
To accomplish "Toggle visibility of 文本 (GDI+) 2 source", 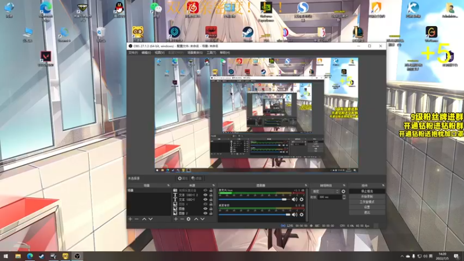I will [x=205, y=195].
